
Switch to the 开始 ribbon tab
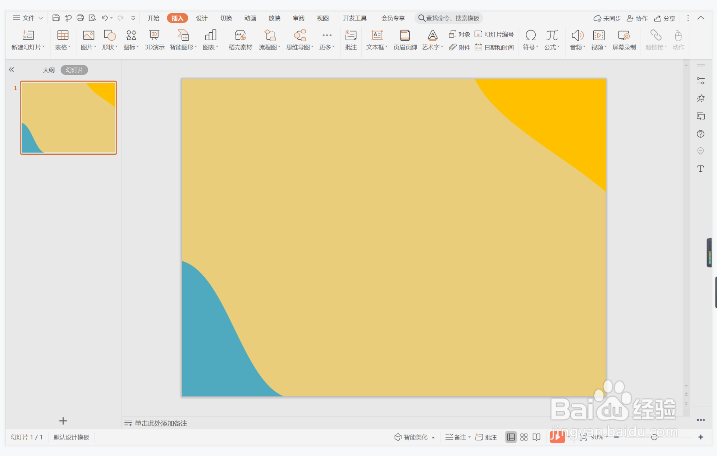[153, 18]
